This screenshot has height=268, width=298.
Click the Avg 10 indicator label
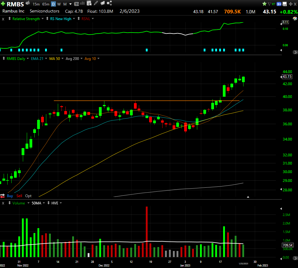tap(90, 59)
